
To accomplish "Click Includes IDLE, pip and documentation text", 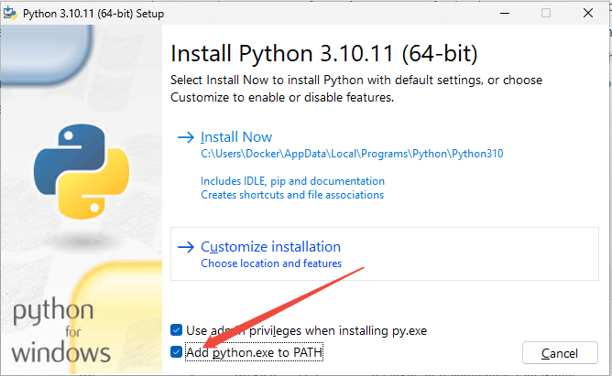I will [x=292, y=181].
